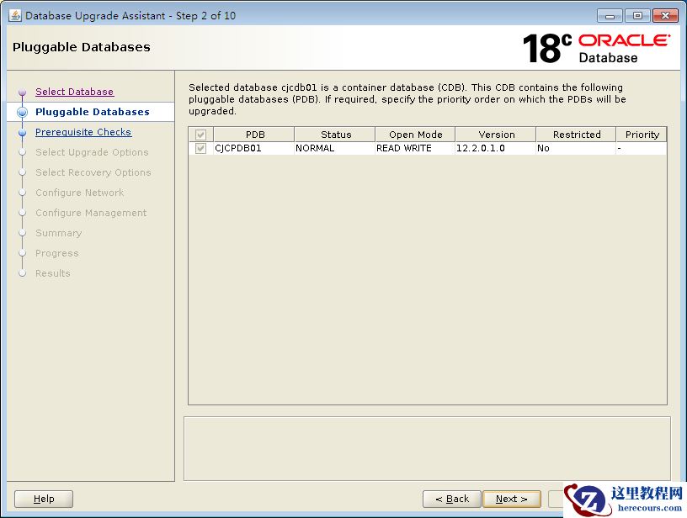Click the Select Upgrade Options step
This screenshot has width=687, height=518.
coord(92,152)
